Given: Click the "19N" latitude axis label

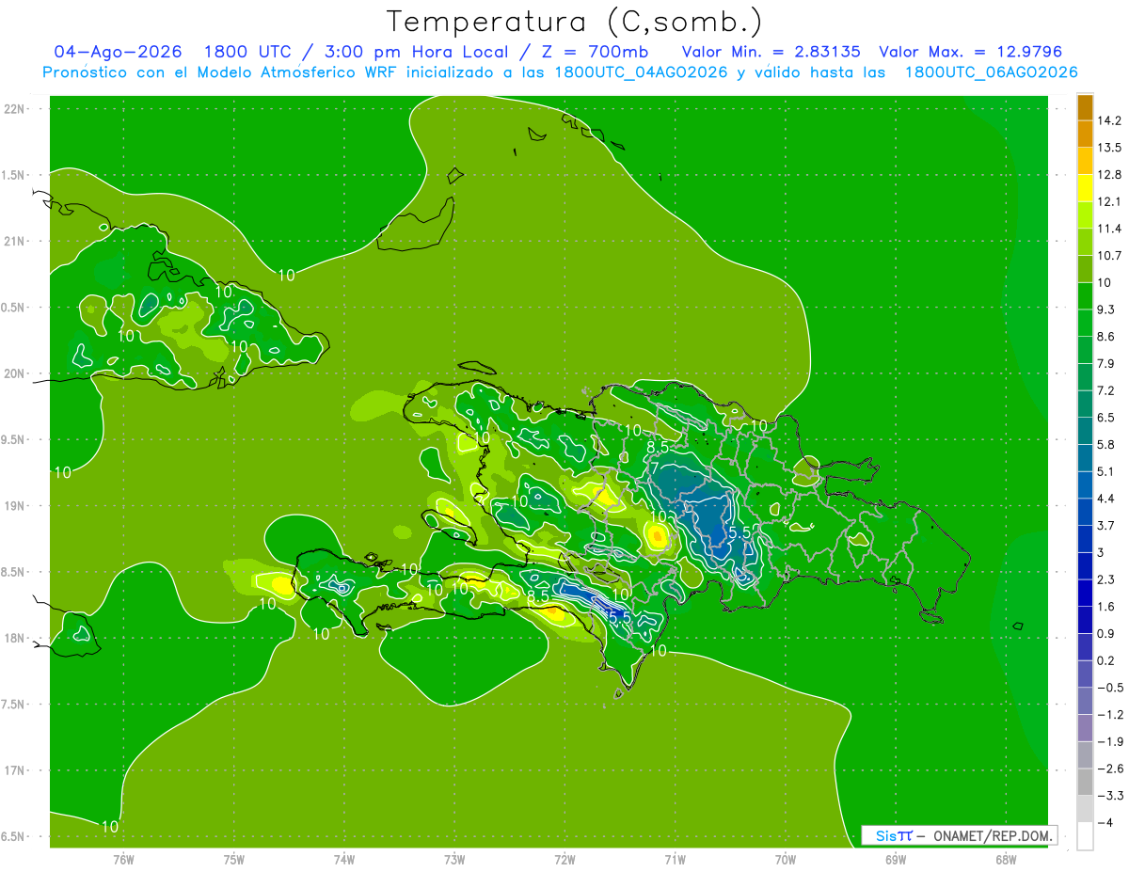Looking at the screenshot, I should click(15, 506).
